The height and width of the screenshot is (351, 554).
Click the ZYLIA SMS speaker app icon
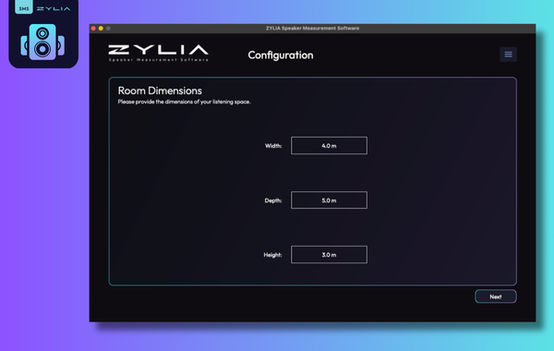(43, 33)
